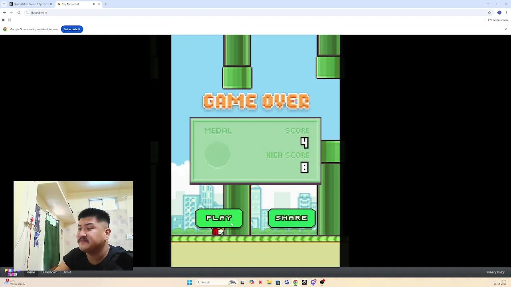
Task: Open the last taskbar app with red badge
Action: tap(322, 282)
